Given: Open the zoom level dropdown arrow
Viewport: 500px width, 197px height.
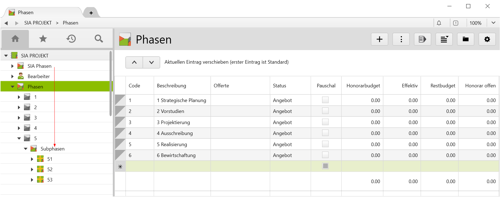Looking at the screenshot, I should click(493, 23).
